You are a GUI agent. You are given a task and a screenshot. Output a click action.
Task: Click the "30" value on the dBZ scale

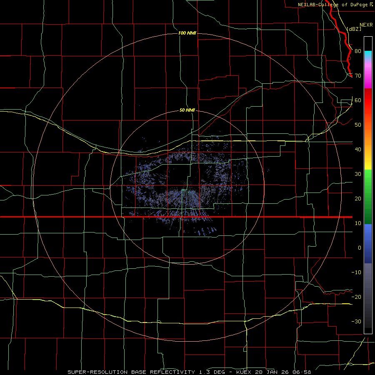[358, 174]
